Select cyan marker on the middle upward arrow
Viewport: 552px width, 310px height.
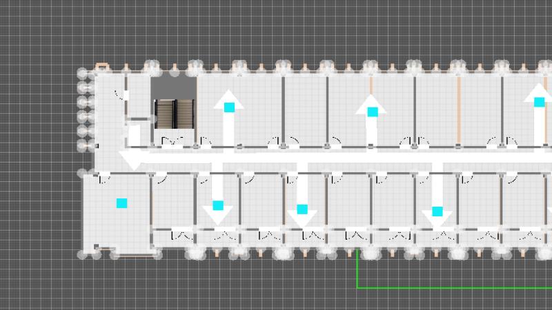(373, 112)
